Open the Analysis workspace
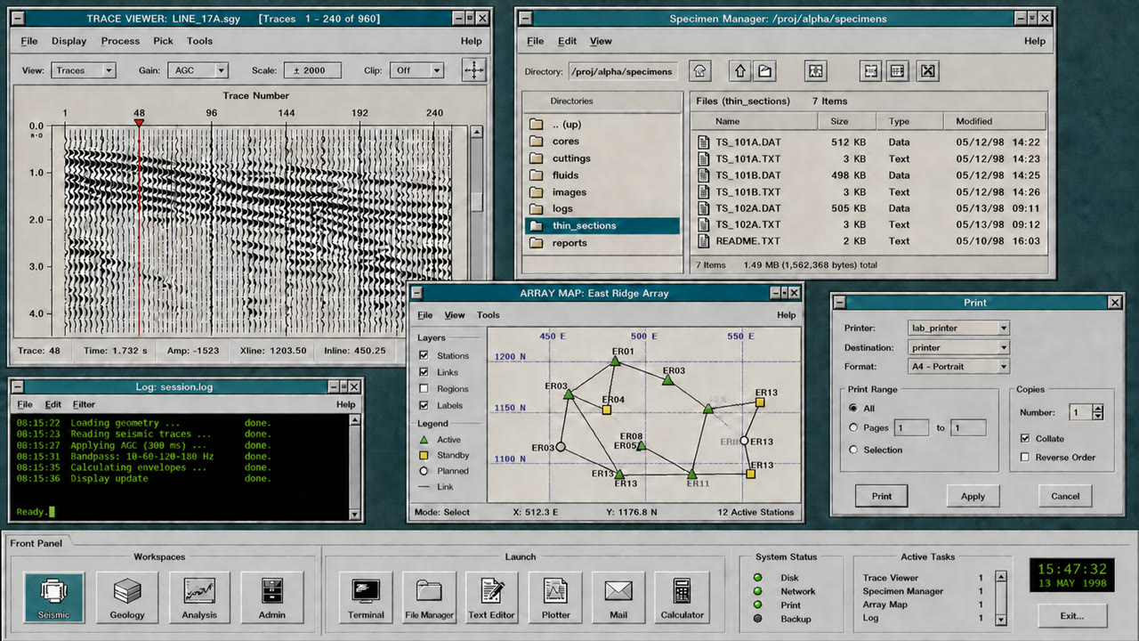Viewport: 1139px width, 641px height. pyautogui.click(x=199, y=597)
